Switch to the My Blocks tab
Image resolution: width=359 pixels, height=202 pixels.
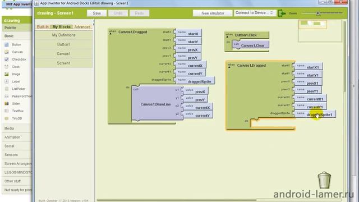[61, 27]
